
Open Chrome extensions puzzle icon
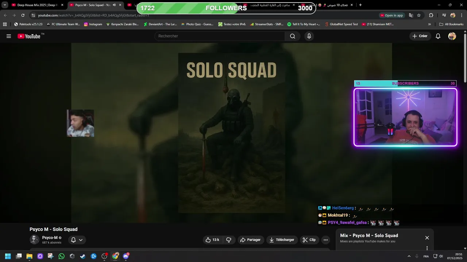pos(431,15)
